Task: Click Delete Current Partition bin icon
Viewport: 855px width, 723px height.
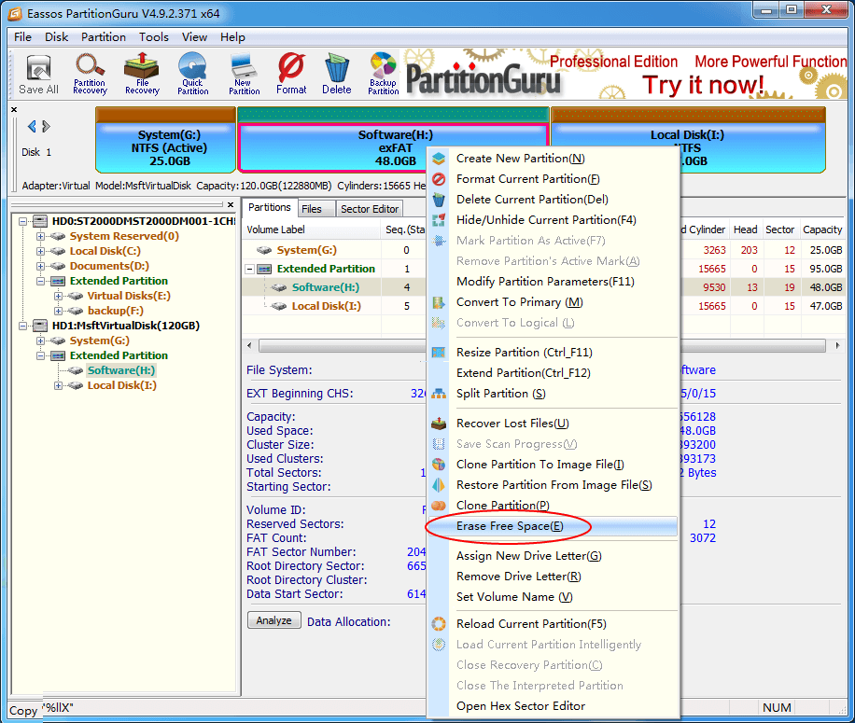Action: (x=439, y=200)
